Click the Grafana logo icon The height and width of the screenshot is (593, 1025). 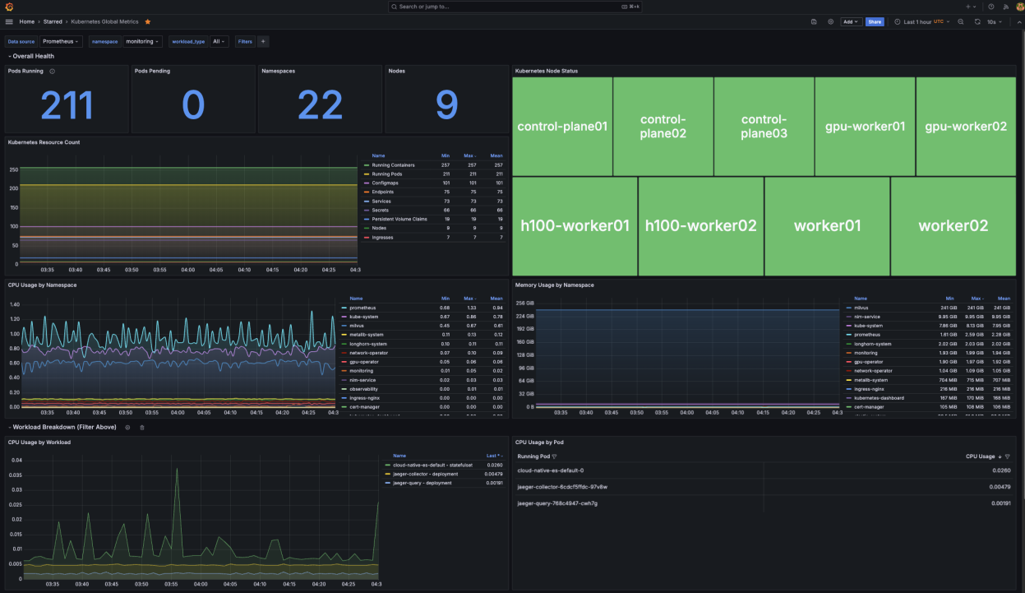[8, 7]
